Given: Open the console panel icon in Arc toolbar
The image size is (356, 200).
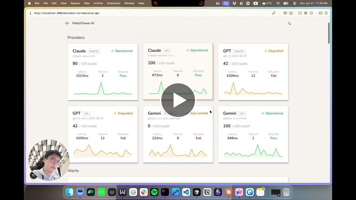Looking at the screenshot, I should pos(300,13).
